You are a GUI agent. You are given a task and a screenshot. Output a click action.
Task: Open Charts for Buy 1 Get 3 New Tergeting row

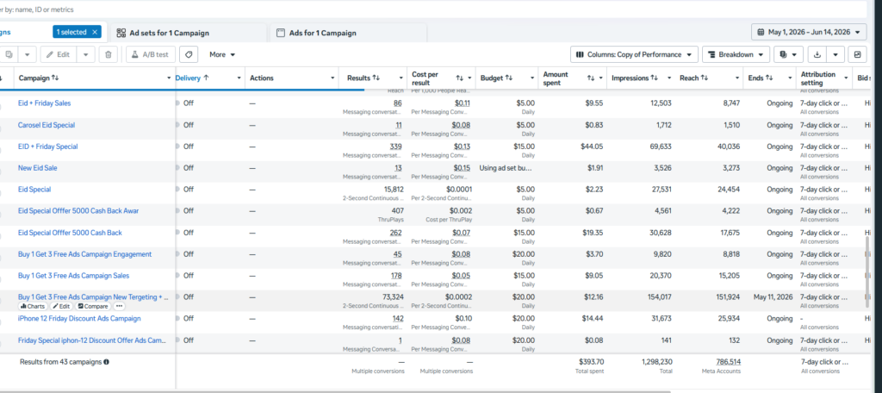[33, 306]
